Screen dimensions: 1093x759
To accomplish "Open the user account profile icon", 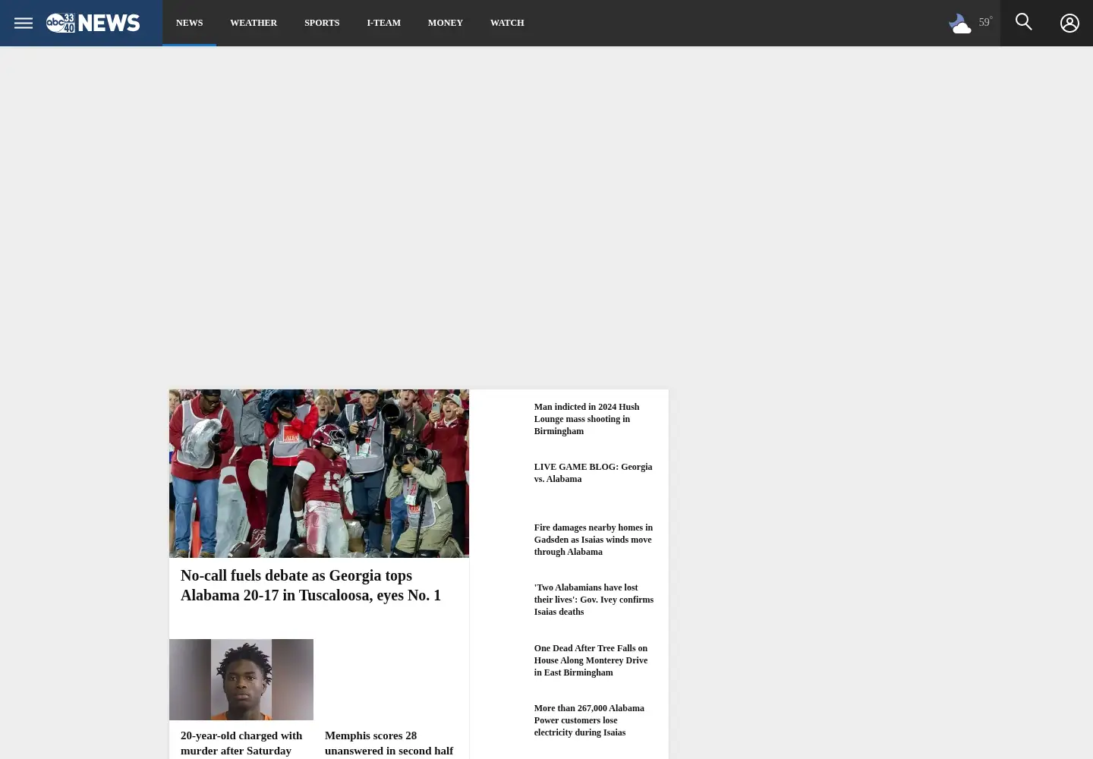I will (x=1069, y=23).
